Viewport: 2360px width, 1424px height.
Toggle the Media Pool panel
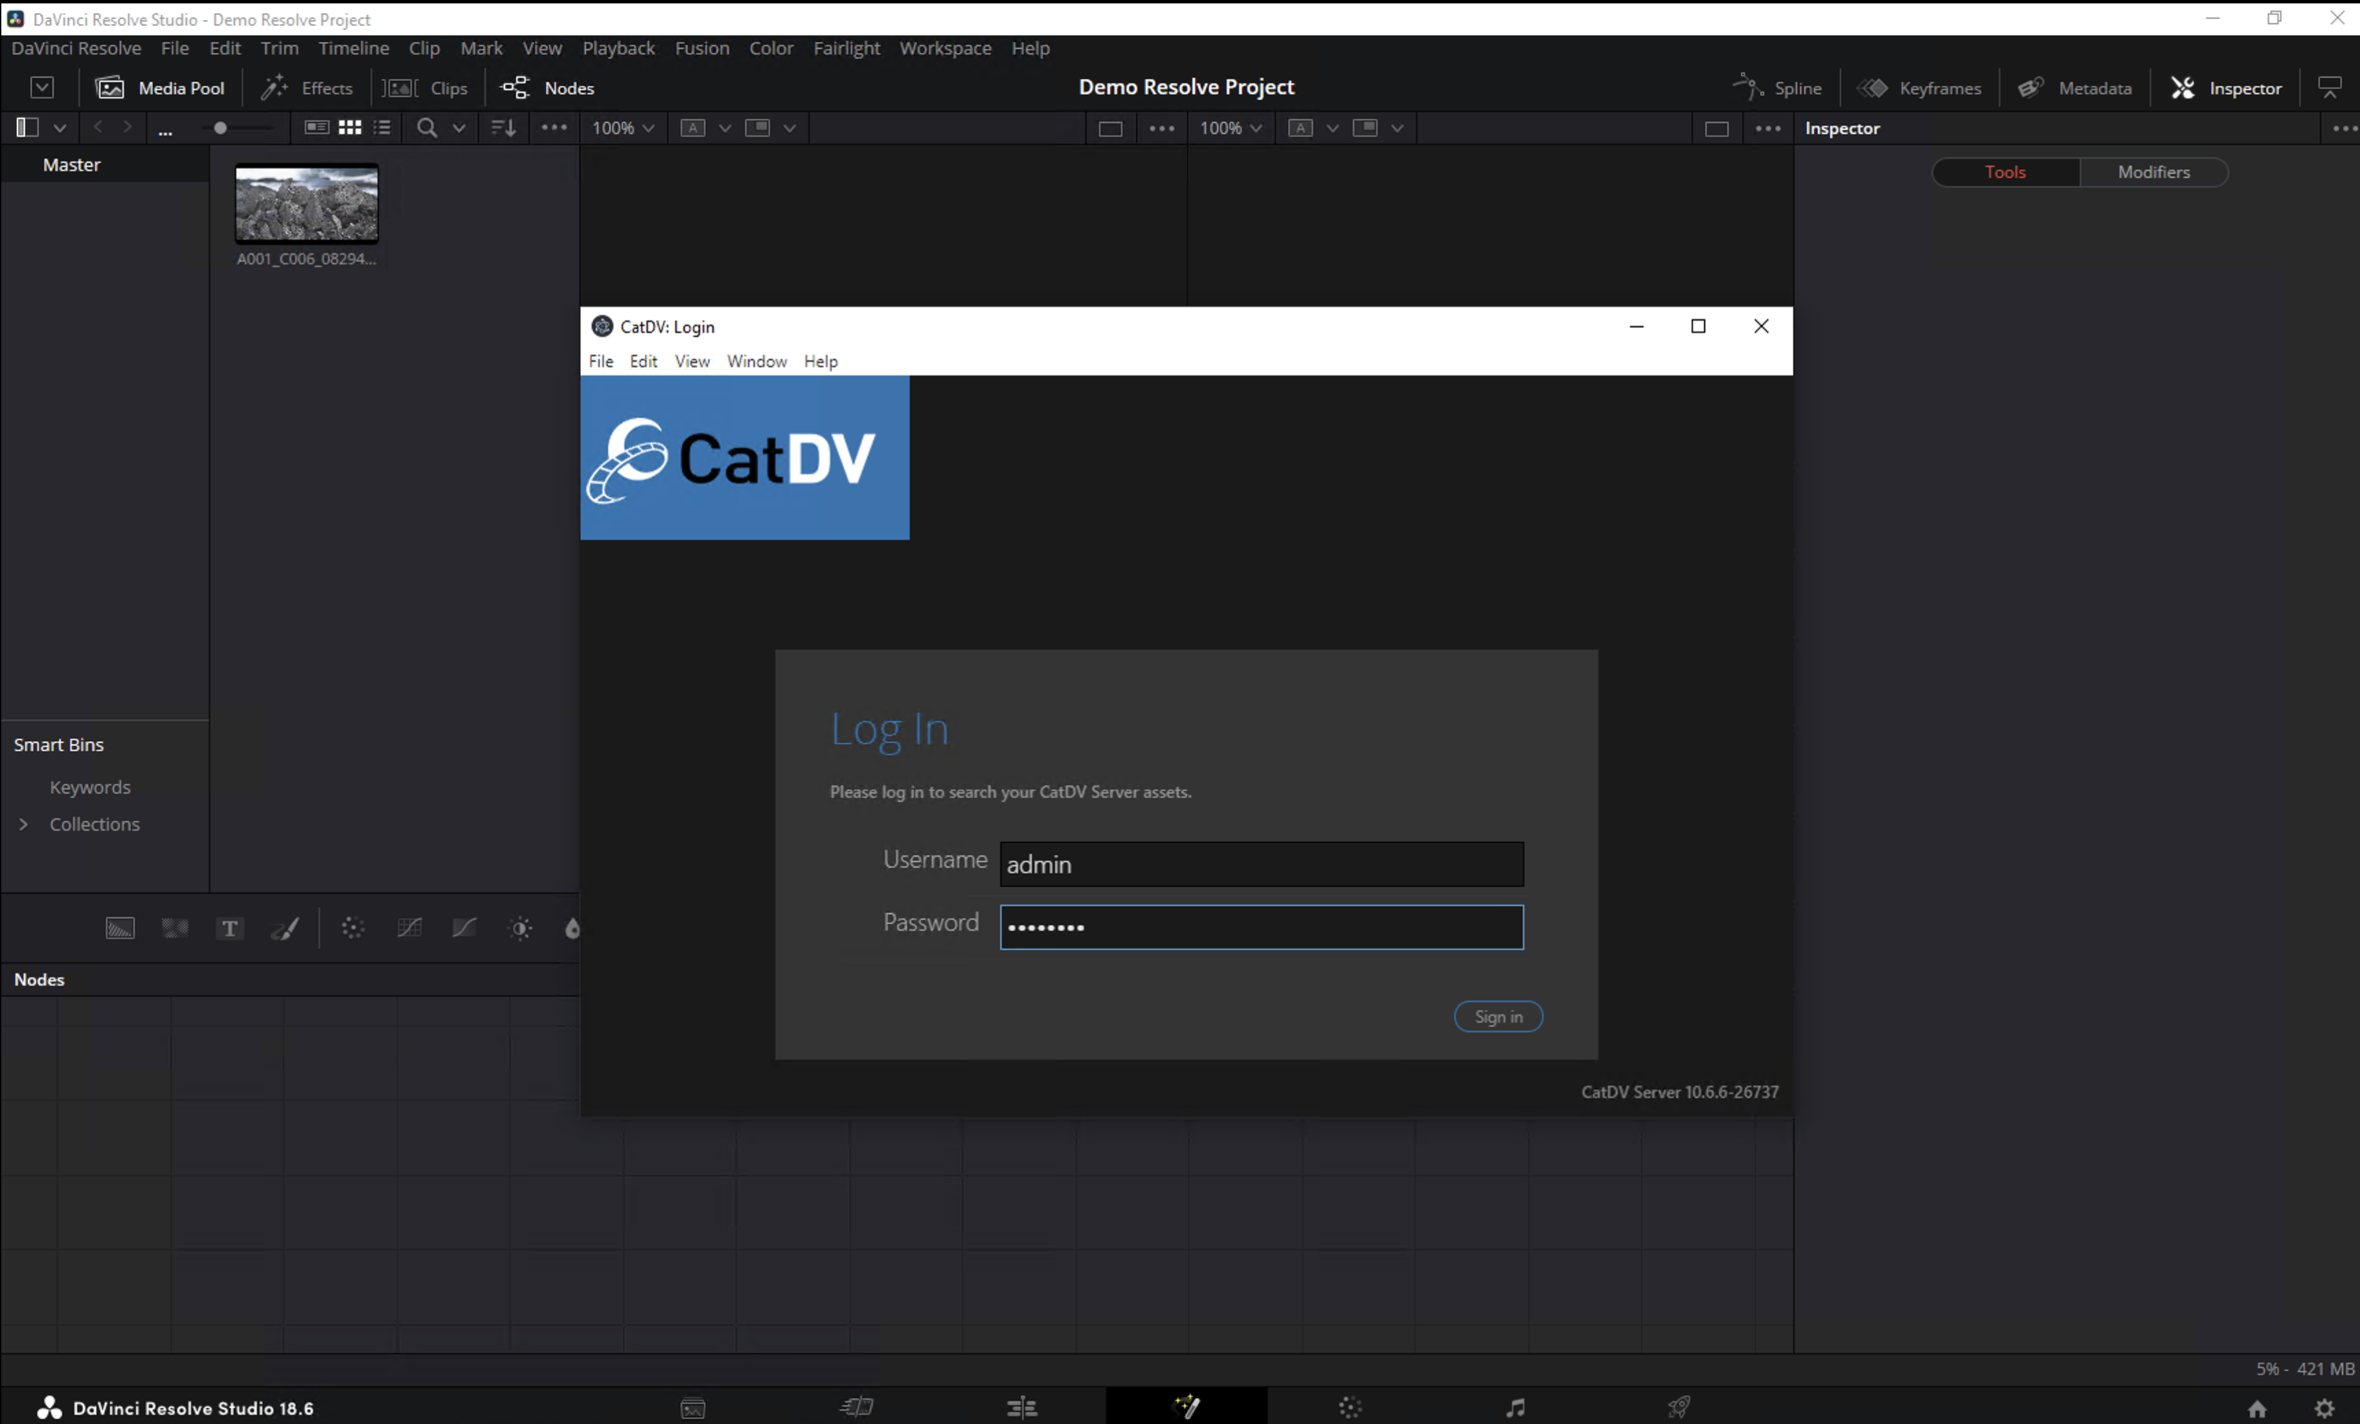(160, 88)
